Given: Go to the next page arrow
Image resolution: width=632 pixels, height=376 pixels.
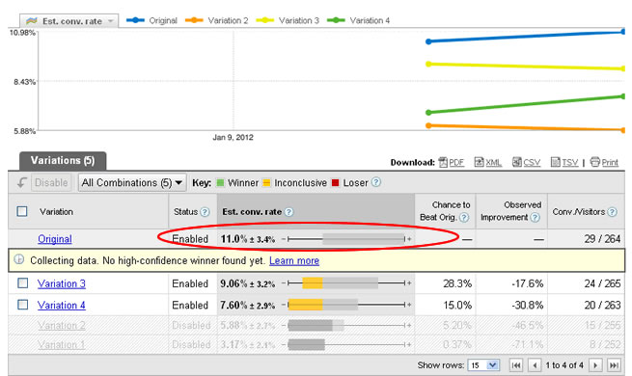Looking at the screenshot, I should (595, 365).
